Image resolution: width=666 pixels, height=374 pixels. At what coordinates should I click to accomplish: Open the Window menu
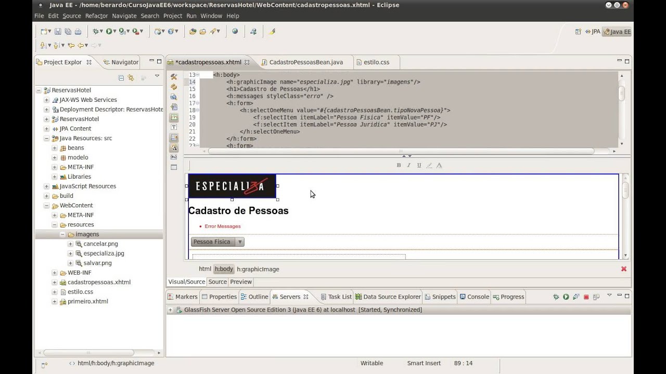(x=211, y=16)
